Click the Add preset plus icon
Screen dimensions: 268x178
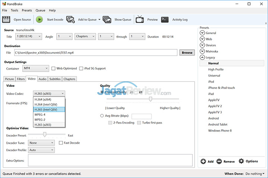(203, 161)
